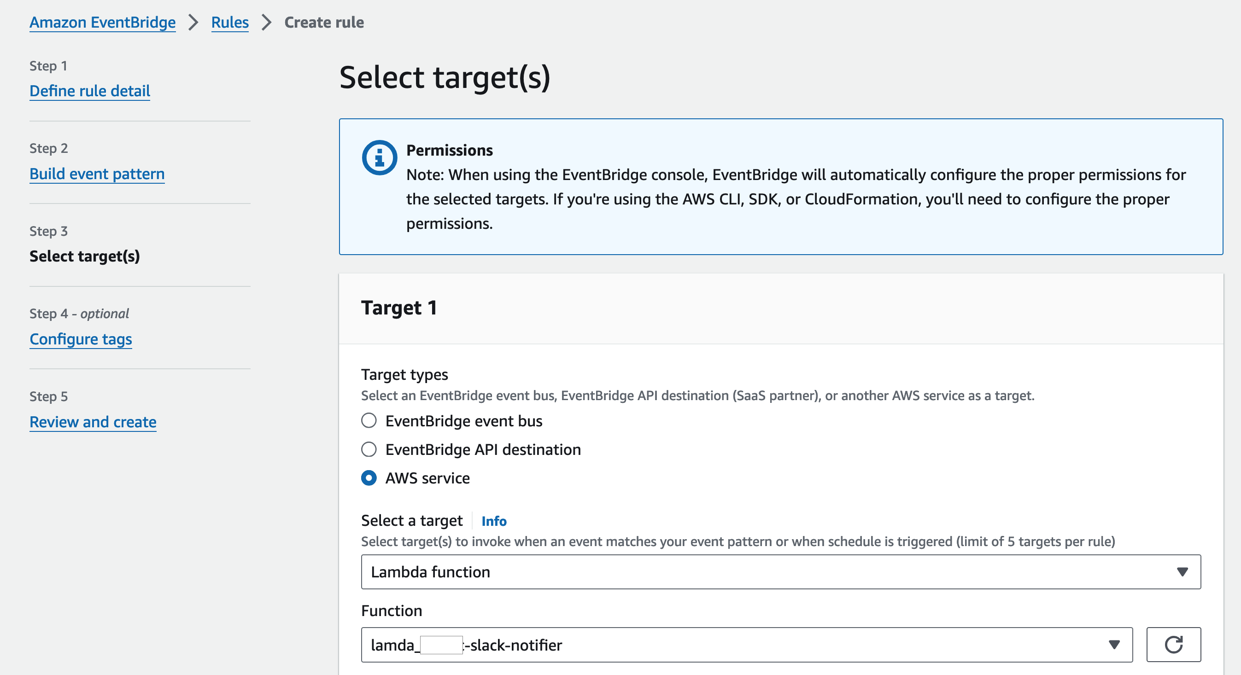
Task: Navigate to Rules breadcrumb link
Action: point(230,22)
